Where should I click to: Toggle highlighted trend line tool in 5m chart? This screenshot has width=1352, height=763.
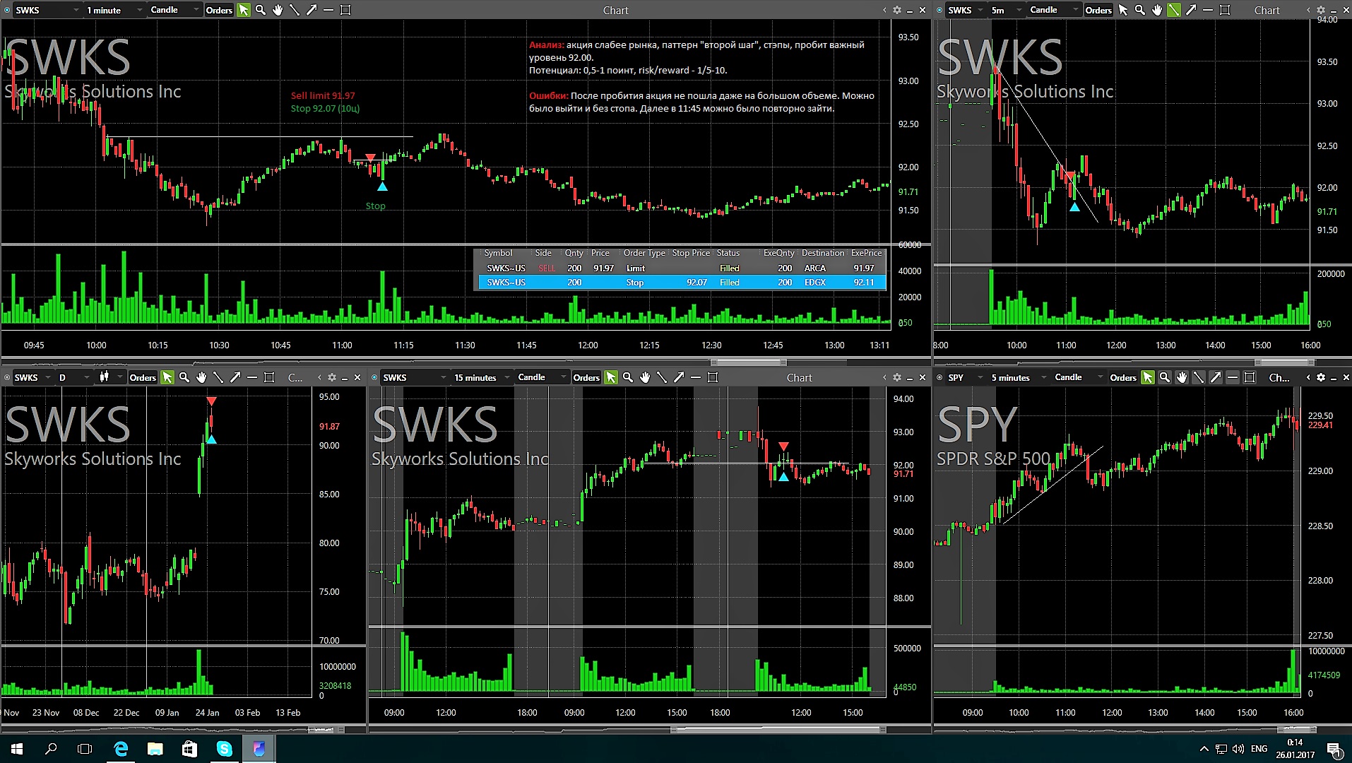pos(1174,10)
